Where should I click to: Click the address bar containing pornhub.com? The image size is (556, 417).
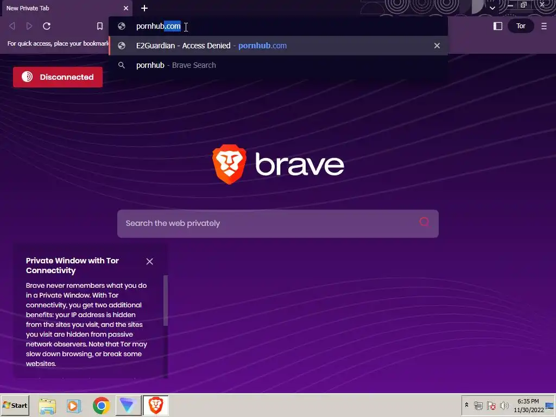279,26
